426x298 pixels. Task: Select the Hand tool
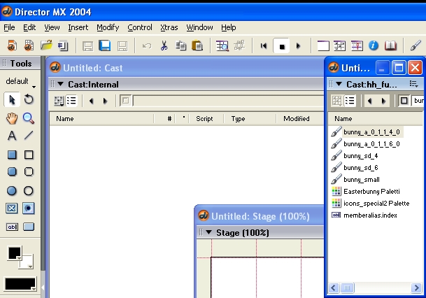click(12, 118)
